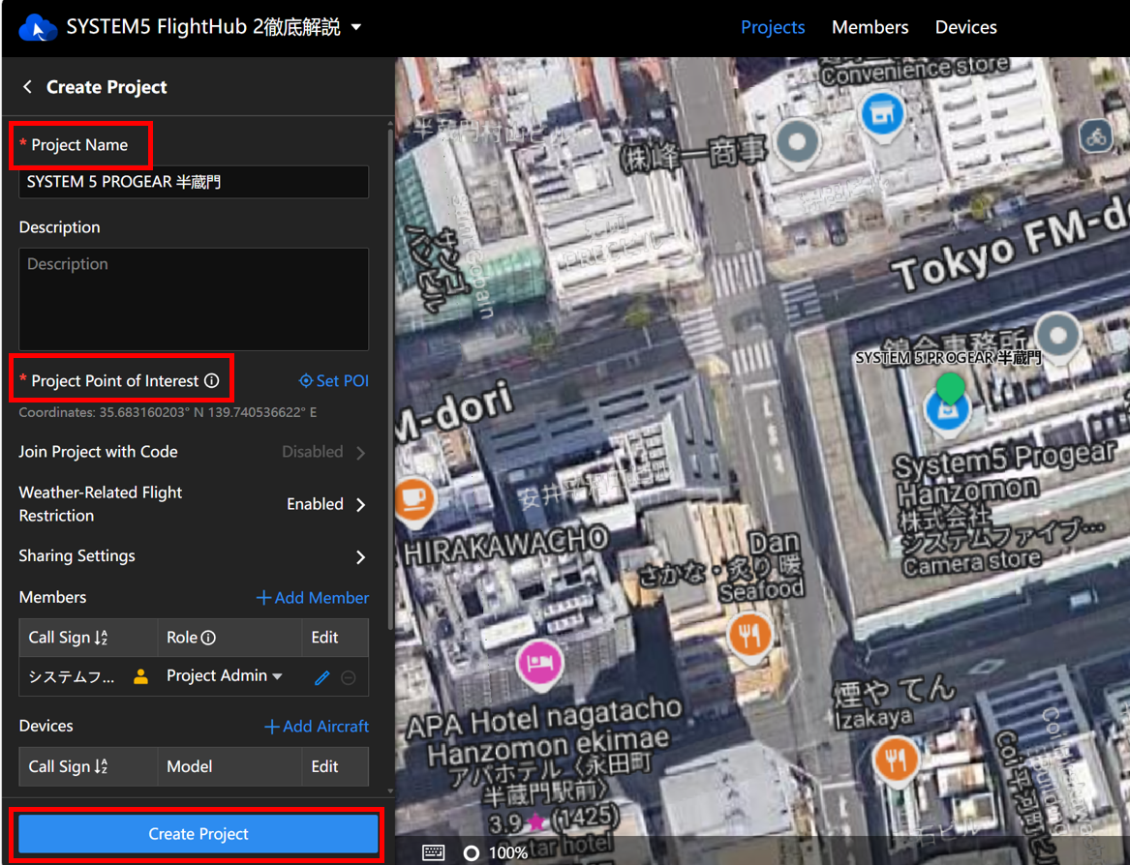Expand the Sharing Settings row
The image size is (1130, 865).
click(194, 556)
